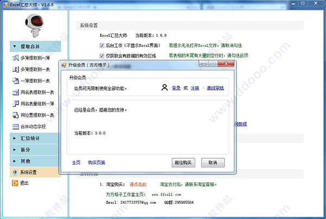Click 若提示无法打开Excel文件 hint text
Image resolution: width=326 pixels, height=219 pixels.
pos(205,46)
